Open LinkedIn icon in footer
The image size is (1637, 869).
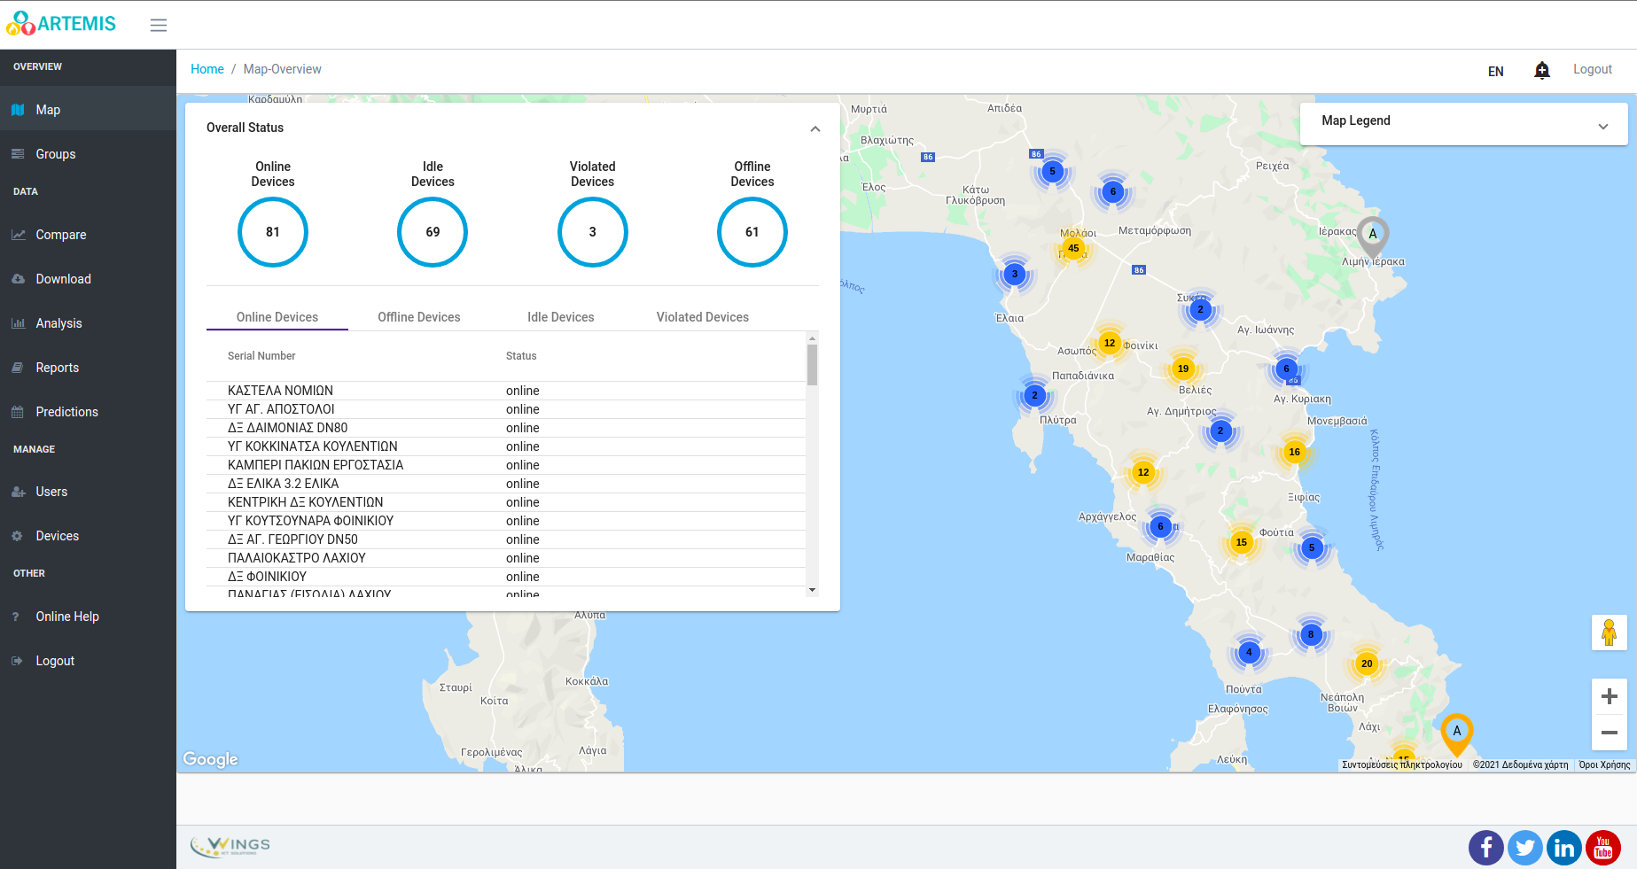(1563, 848)
